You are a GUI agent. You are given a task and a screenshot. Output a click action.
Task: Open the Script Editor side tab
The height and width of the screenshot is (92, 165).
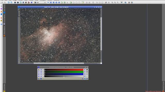[4, 88]
